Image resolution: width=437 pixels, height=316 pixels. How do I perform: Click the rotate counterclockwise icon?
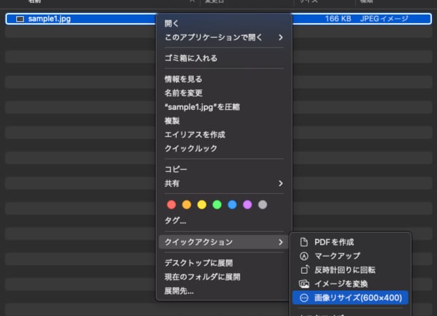pos(303,270)
